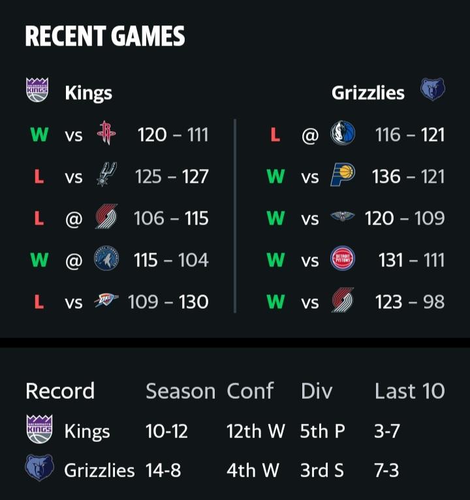Click the Kings row in Record table
Image resolution: width=470 pixels, height=500 pixels.
[x=235, y=431]
